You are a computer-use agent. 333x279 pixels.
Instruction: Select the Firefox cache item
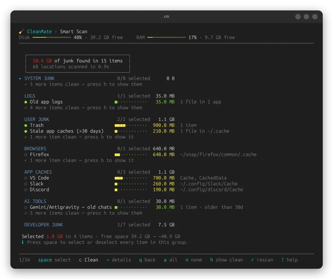[x=26, y=154]
